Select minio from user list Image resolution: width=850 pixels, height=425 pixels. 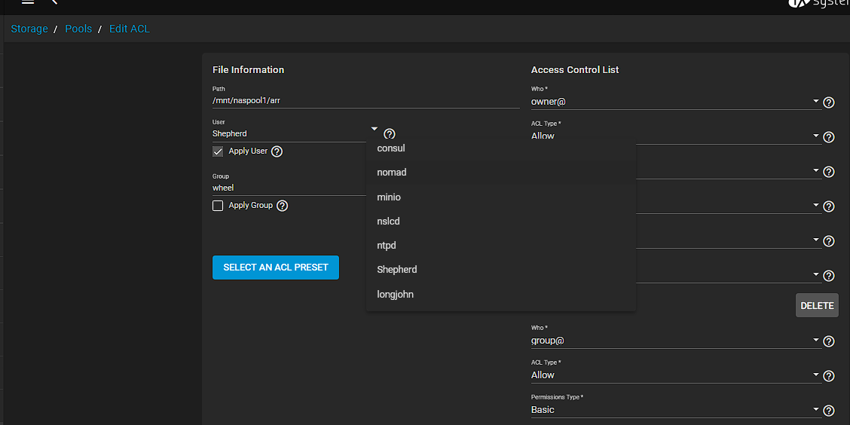[501, 197]
